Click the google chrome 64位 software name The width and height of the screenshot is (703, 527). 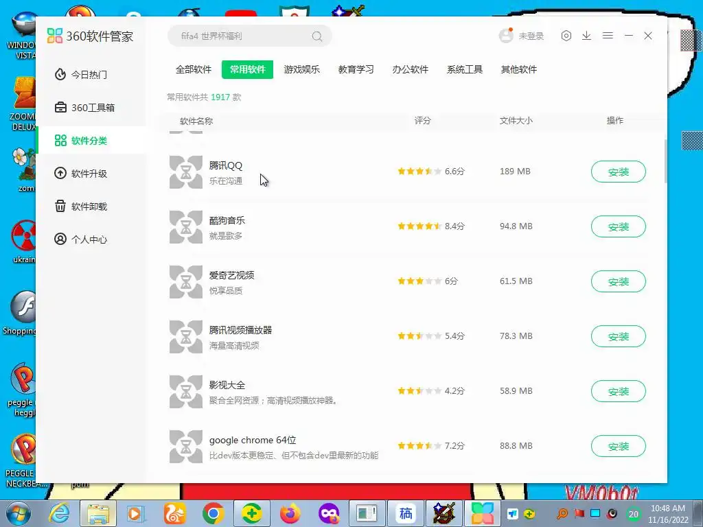[x=253, y=440]
